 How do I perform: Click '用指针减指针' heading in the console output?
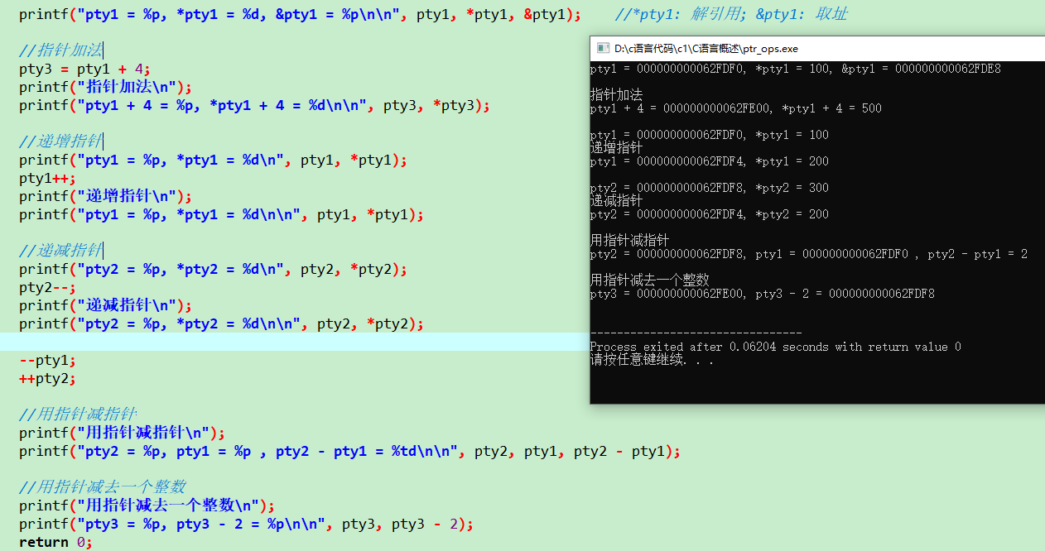point(629,241)
